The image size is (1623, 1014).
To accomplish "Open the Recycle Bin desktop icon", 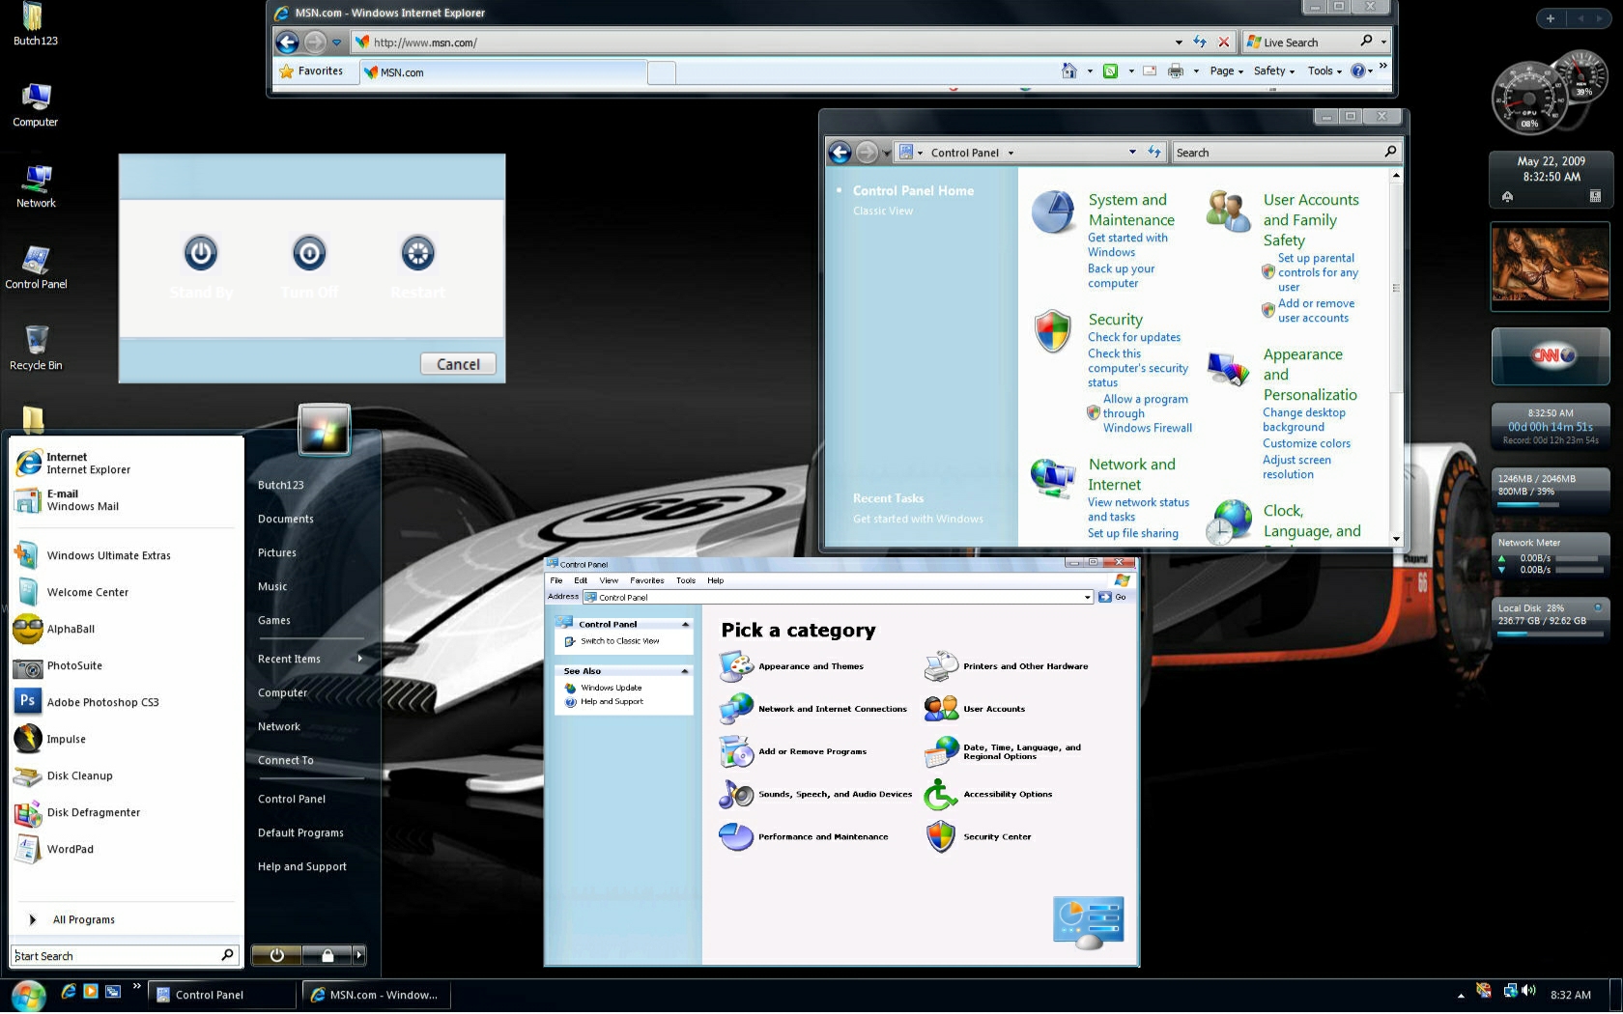I will 36,347.
